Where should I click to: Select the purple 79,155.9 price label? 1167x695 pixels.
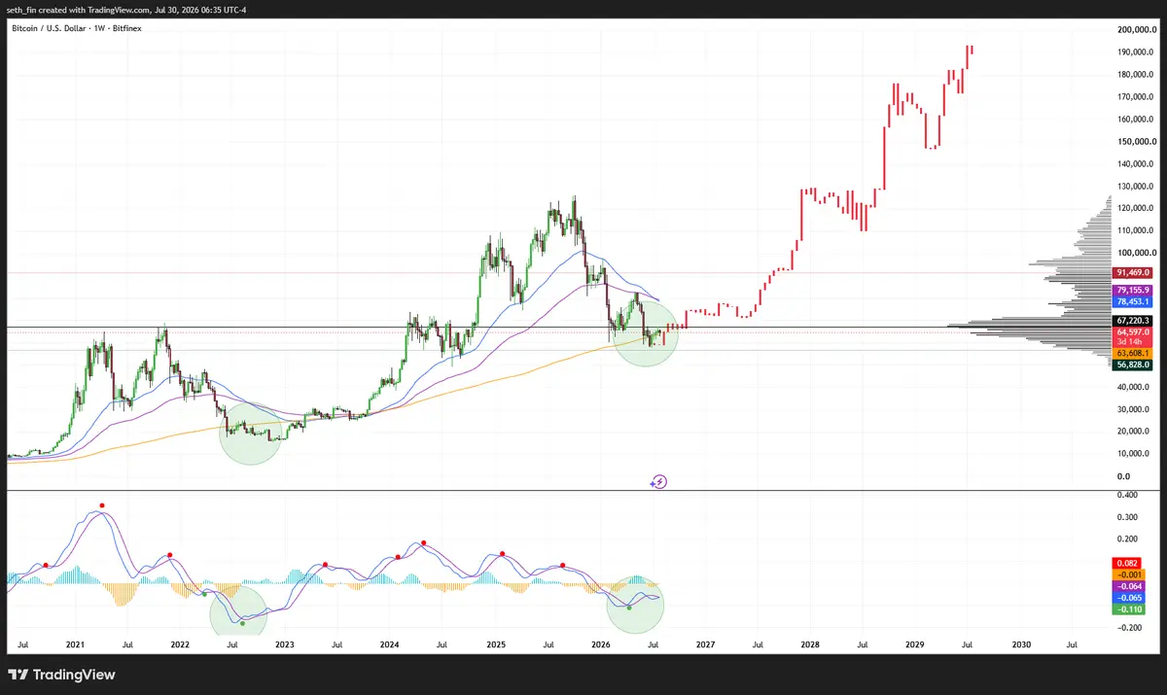click(x=1134, y=290)
